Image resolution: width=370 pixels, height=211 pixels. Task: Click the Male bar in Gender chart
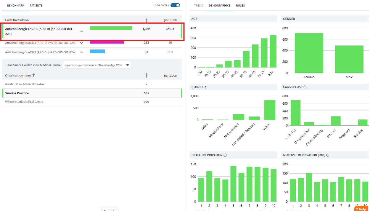[x=349, y=59]
